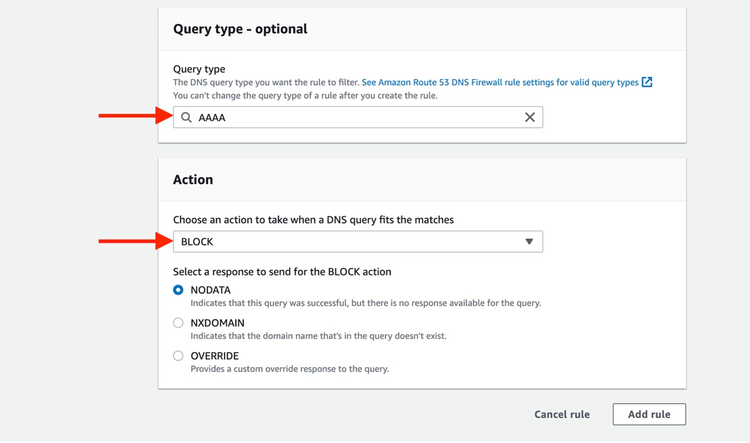This screenshot has height=443, width=750.
Task: Open the BLOCK action dropdown
Action: (x=358, y=241)
